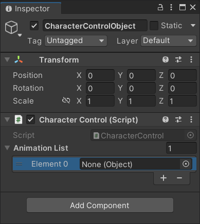Open the Inspector tab's three-dot options menu
This screenshot has height=224, width=200.
click(x=171, y=7)
